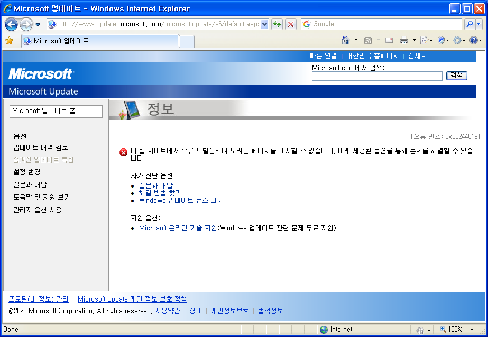Open the 해결 방법 찾기 link
Image resolution: width=488 pixels, height=337 pixels.
[160, 193]
